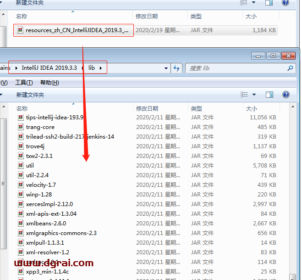This screenshot has width=302, height=280.
Task: Toggle the preview pane in the upper window
Action: [269, 3]
